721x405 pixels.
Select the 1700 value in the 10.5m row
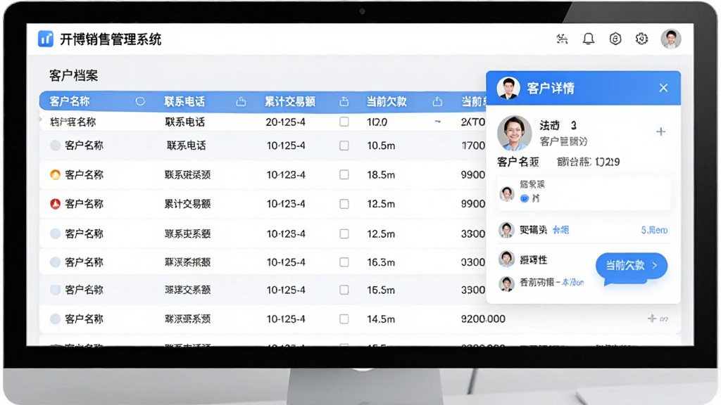474,146
